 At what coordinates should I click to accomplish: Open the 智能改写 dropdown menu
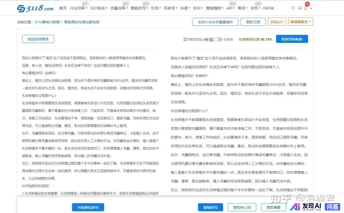tap(139, 8)
